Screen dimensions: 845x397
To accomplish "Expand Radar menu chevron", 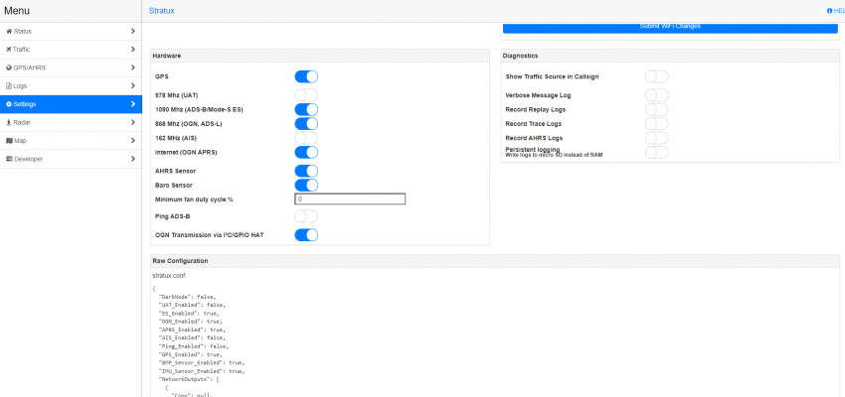I will click(132, 123).
